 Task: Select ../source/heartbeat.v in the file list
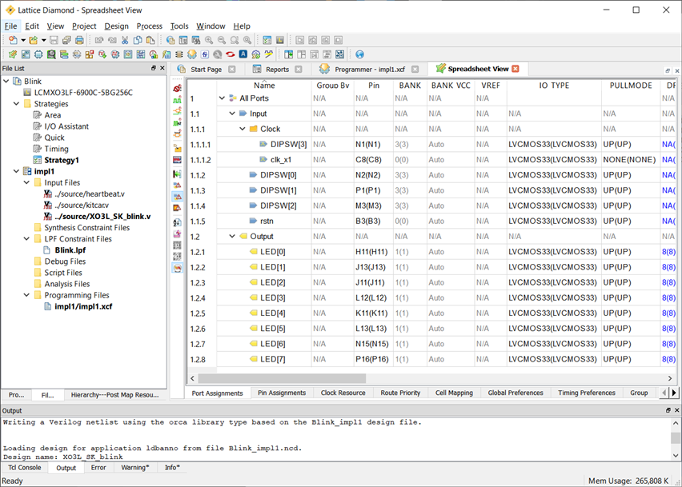tap(90, 194)
